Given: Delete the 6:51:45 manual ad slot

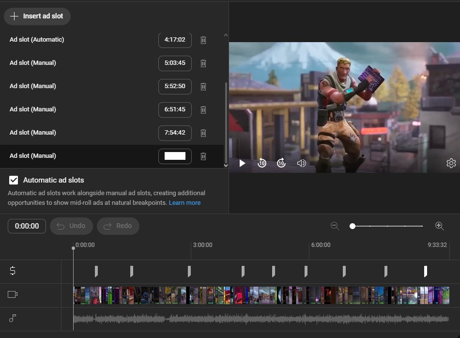Looking at the screenshot, I should point(203,109).
